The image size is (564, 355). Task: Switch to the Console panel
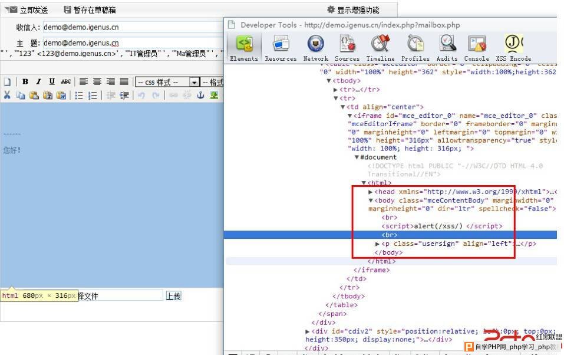pyautogui.click(x=476, y=48)
